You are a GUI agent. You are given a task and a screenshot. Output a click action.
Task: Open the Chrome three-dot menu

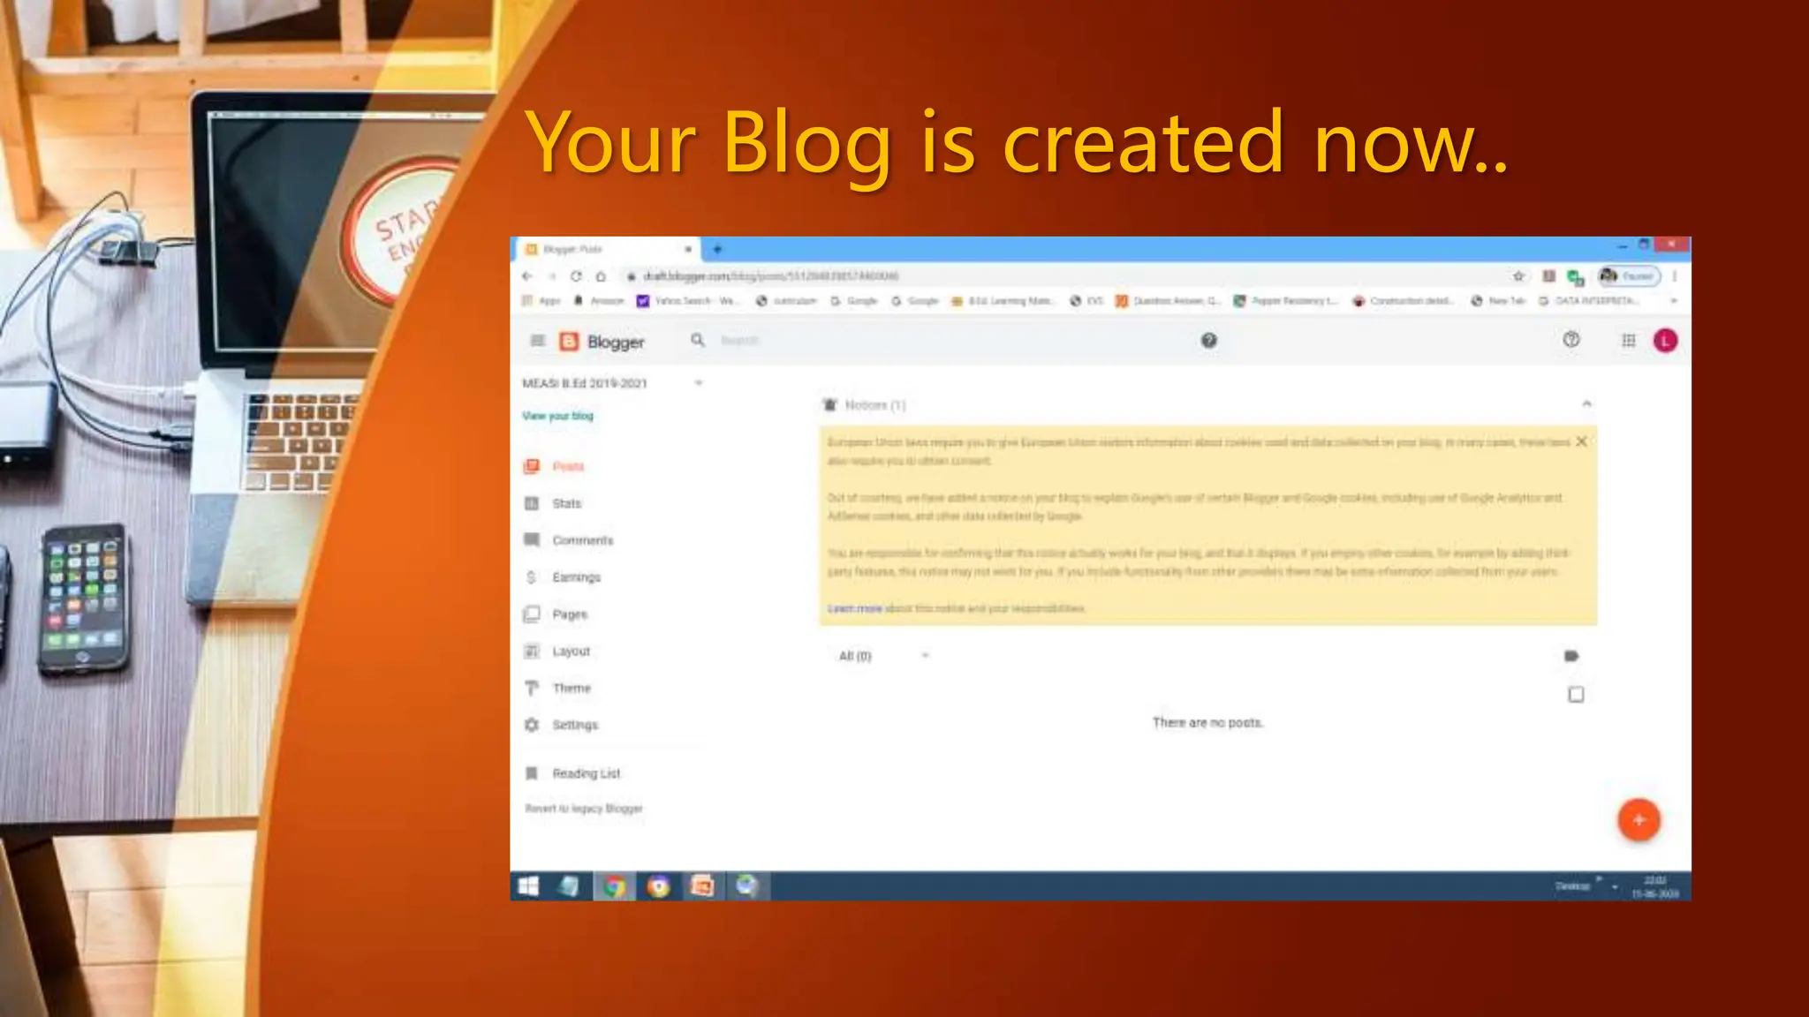click(1675, 276)
